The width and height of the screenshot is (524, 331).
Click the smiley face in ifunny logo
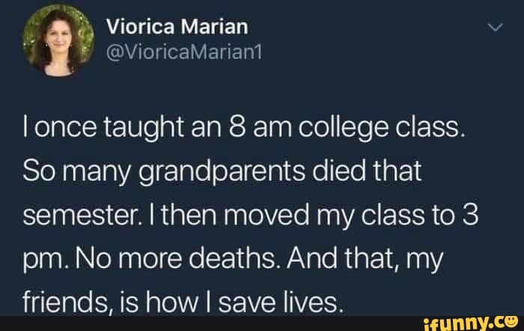tap(510, 323)
